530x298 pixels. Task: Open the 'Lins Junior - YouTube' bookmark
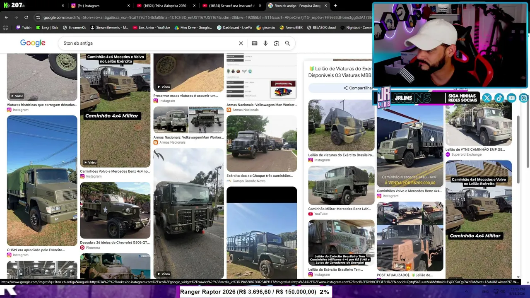(151, 28)
